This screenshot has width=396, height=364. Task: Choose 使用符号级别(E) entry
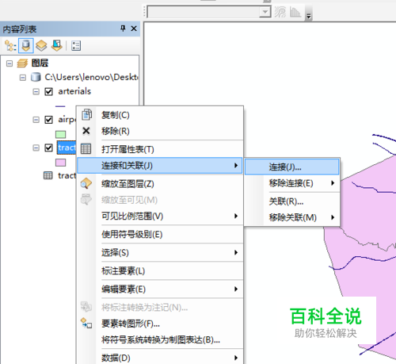[160, 234]
